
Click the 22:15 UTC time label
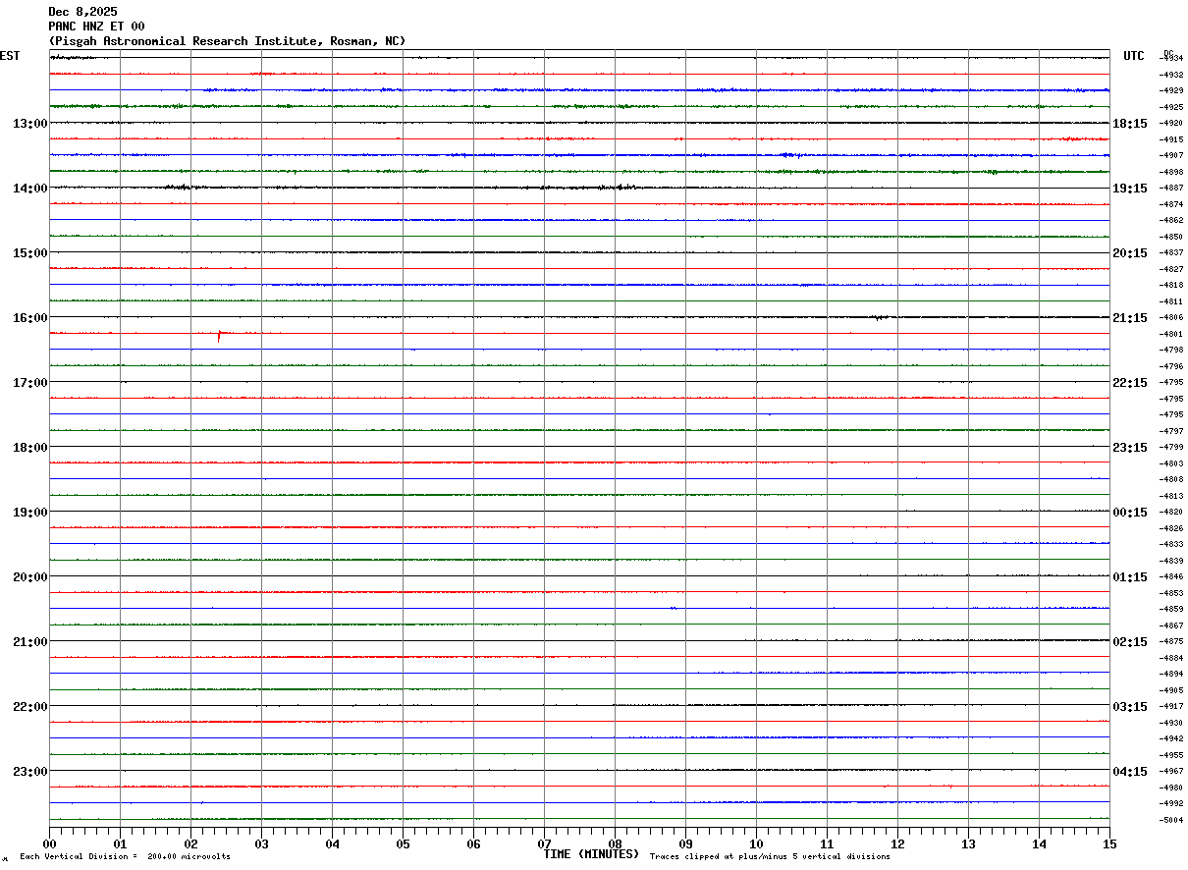click(x=1130, y=383)
